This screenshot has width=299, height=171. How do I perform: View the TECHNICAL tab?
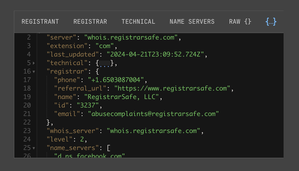[x=138, y=22]
